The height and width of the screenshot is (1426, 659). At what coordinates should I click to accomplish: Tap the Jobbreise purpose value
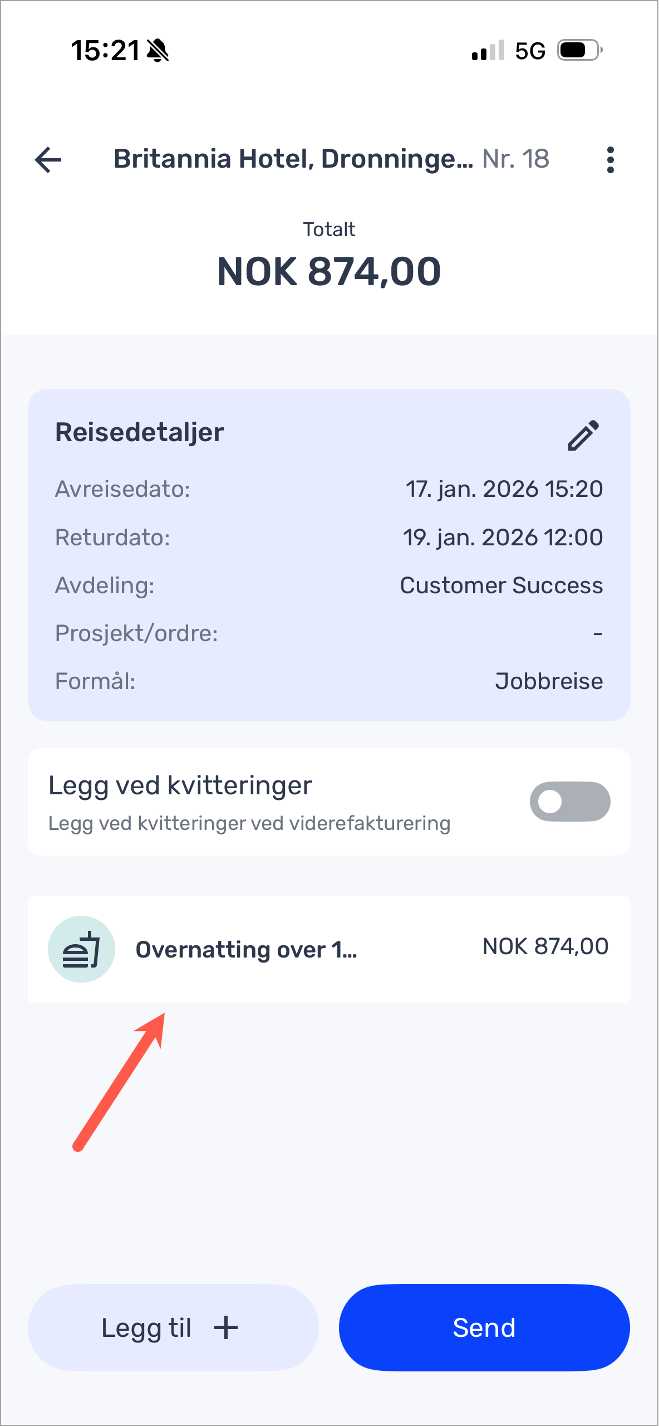click(x=549, y=681)
